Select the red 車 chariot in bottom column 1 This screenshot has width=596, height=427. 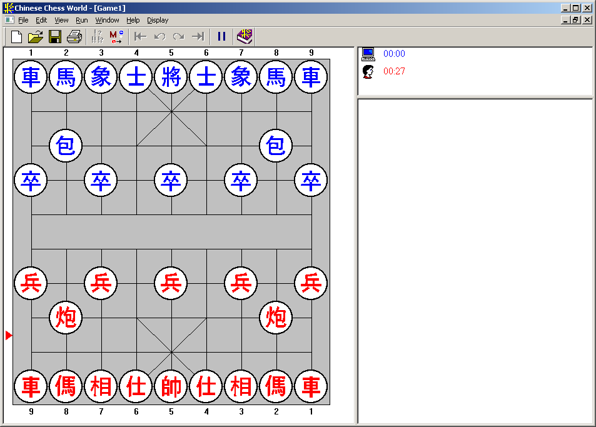point(311,386)
